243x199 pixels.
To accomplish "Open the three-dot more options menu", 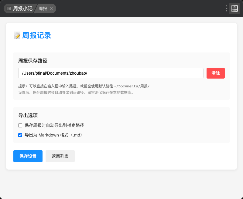I will coord(227,8).
